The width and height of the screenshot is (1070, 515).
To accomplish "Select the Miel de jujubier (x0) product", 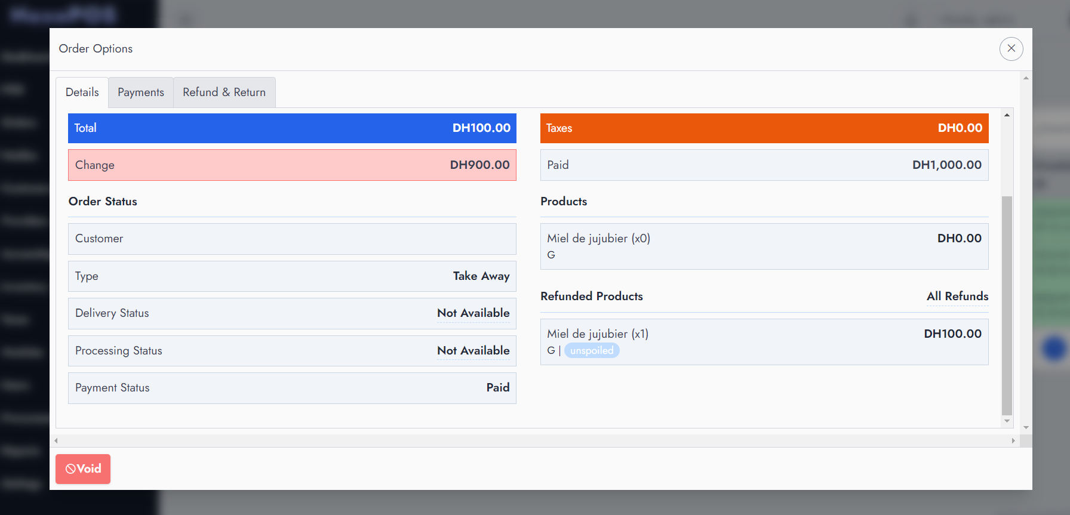I will (x=764, y=246).
